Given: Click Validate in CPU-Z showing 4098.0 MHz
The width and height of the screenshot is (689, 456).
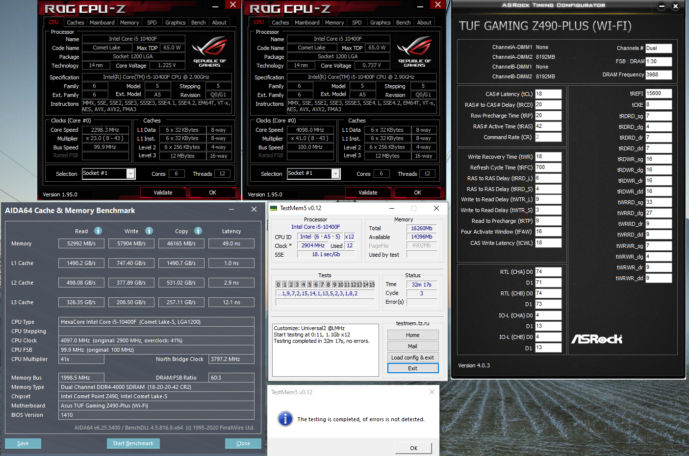Looking at the screenshot, I should click(368, 192).
